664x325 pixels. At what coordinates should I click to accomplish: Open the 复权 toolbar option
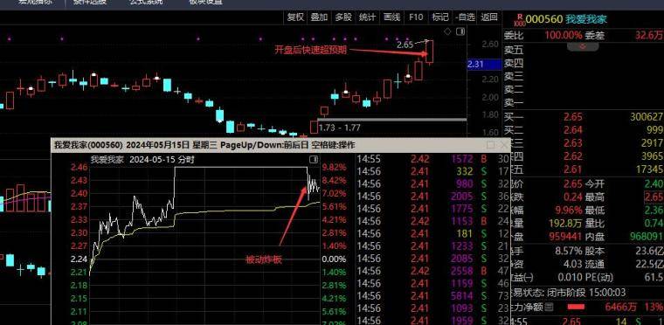pos(295,17)
